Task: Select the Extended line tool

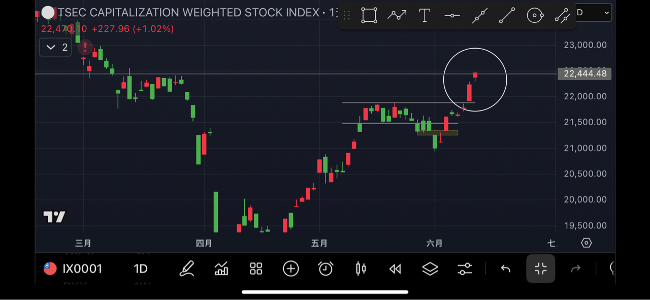Action: 480,16
